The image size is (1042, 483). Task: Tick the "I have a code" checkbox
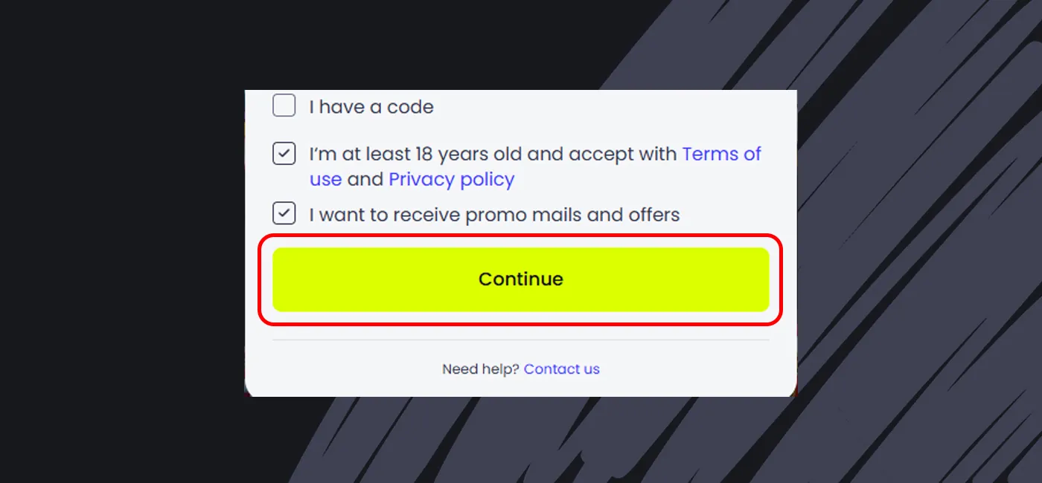point(284,106)
